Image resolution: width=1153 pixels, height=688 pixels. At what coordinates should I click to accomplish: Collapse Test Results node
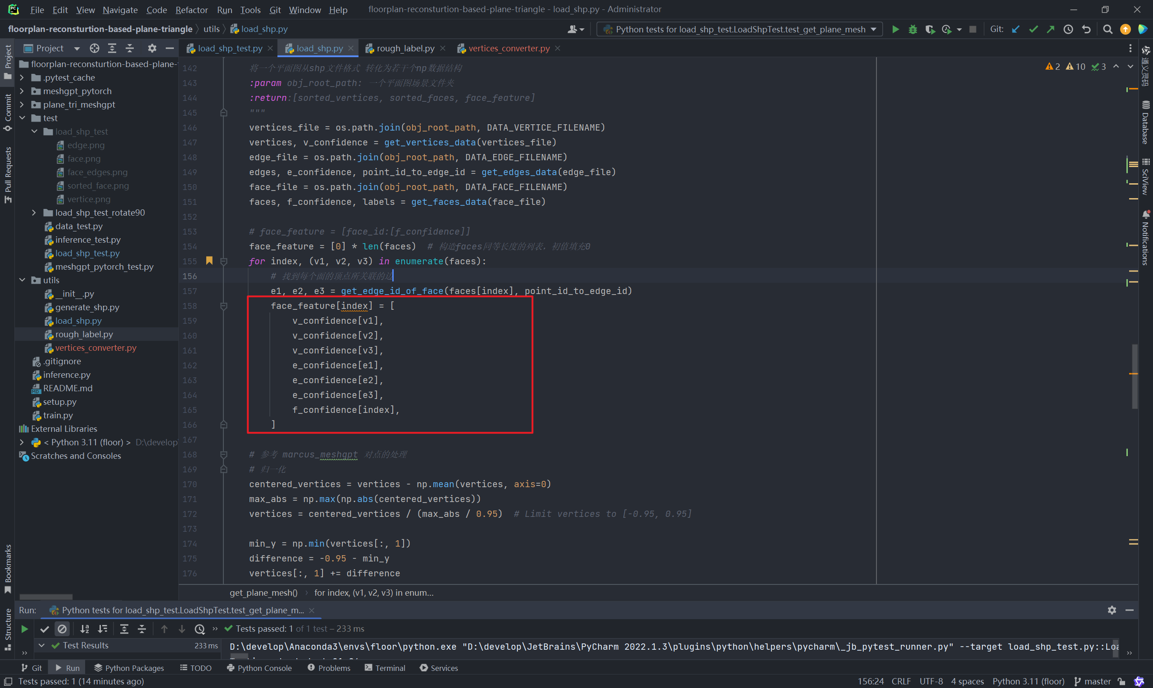[41, 645]
